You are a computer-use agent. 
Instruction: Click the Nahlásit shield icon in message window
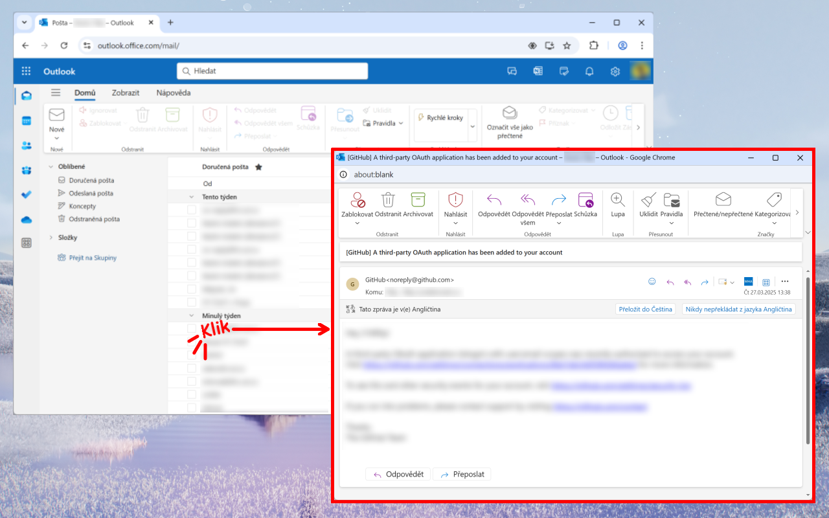tap(455, 200)
